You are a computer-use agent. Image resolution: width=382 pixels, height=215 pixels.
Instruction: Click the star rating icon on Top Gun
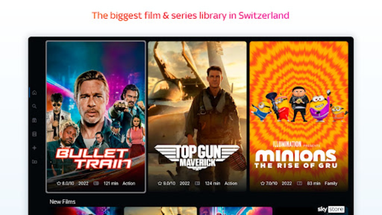pos(160,183)
